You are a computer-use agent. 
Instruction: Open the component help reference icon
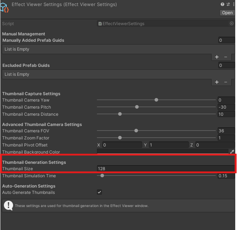click(x=222, y=4)
